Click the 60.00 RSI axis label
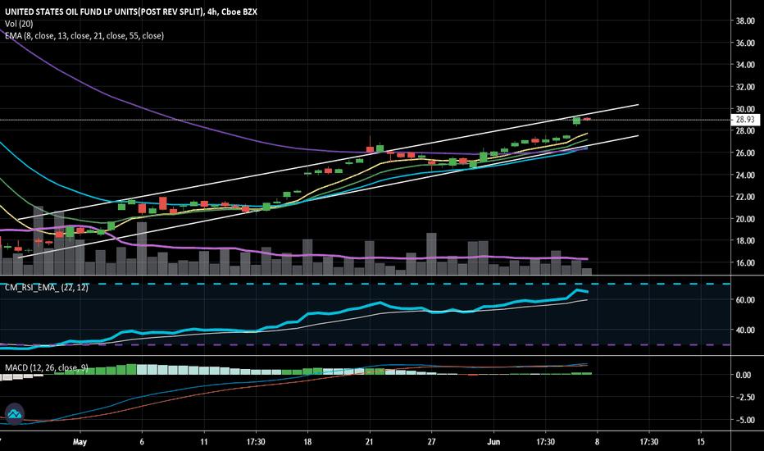Viewport: 764px width, 451px height. (745, 300)
